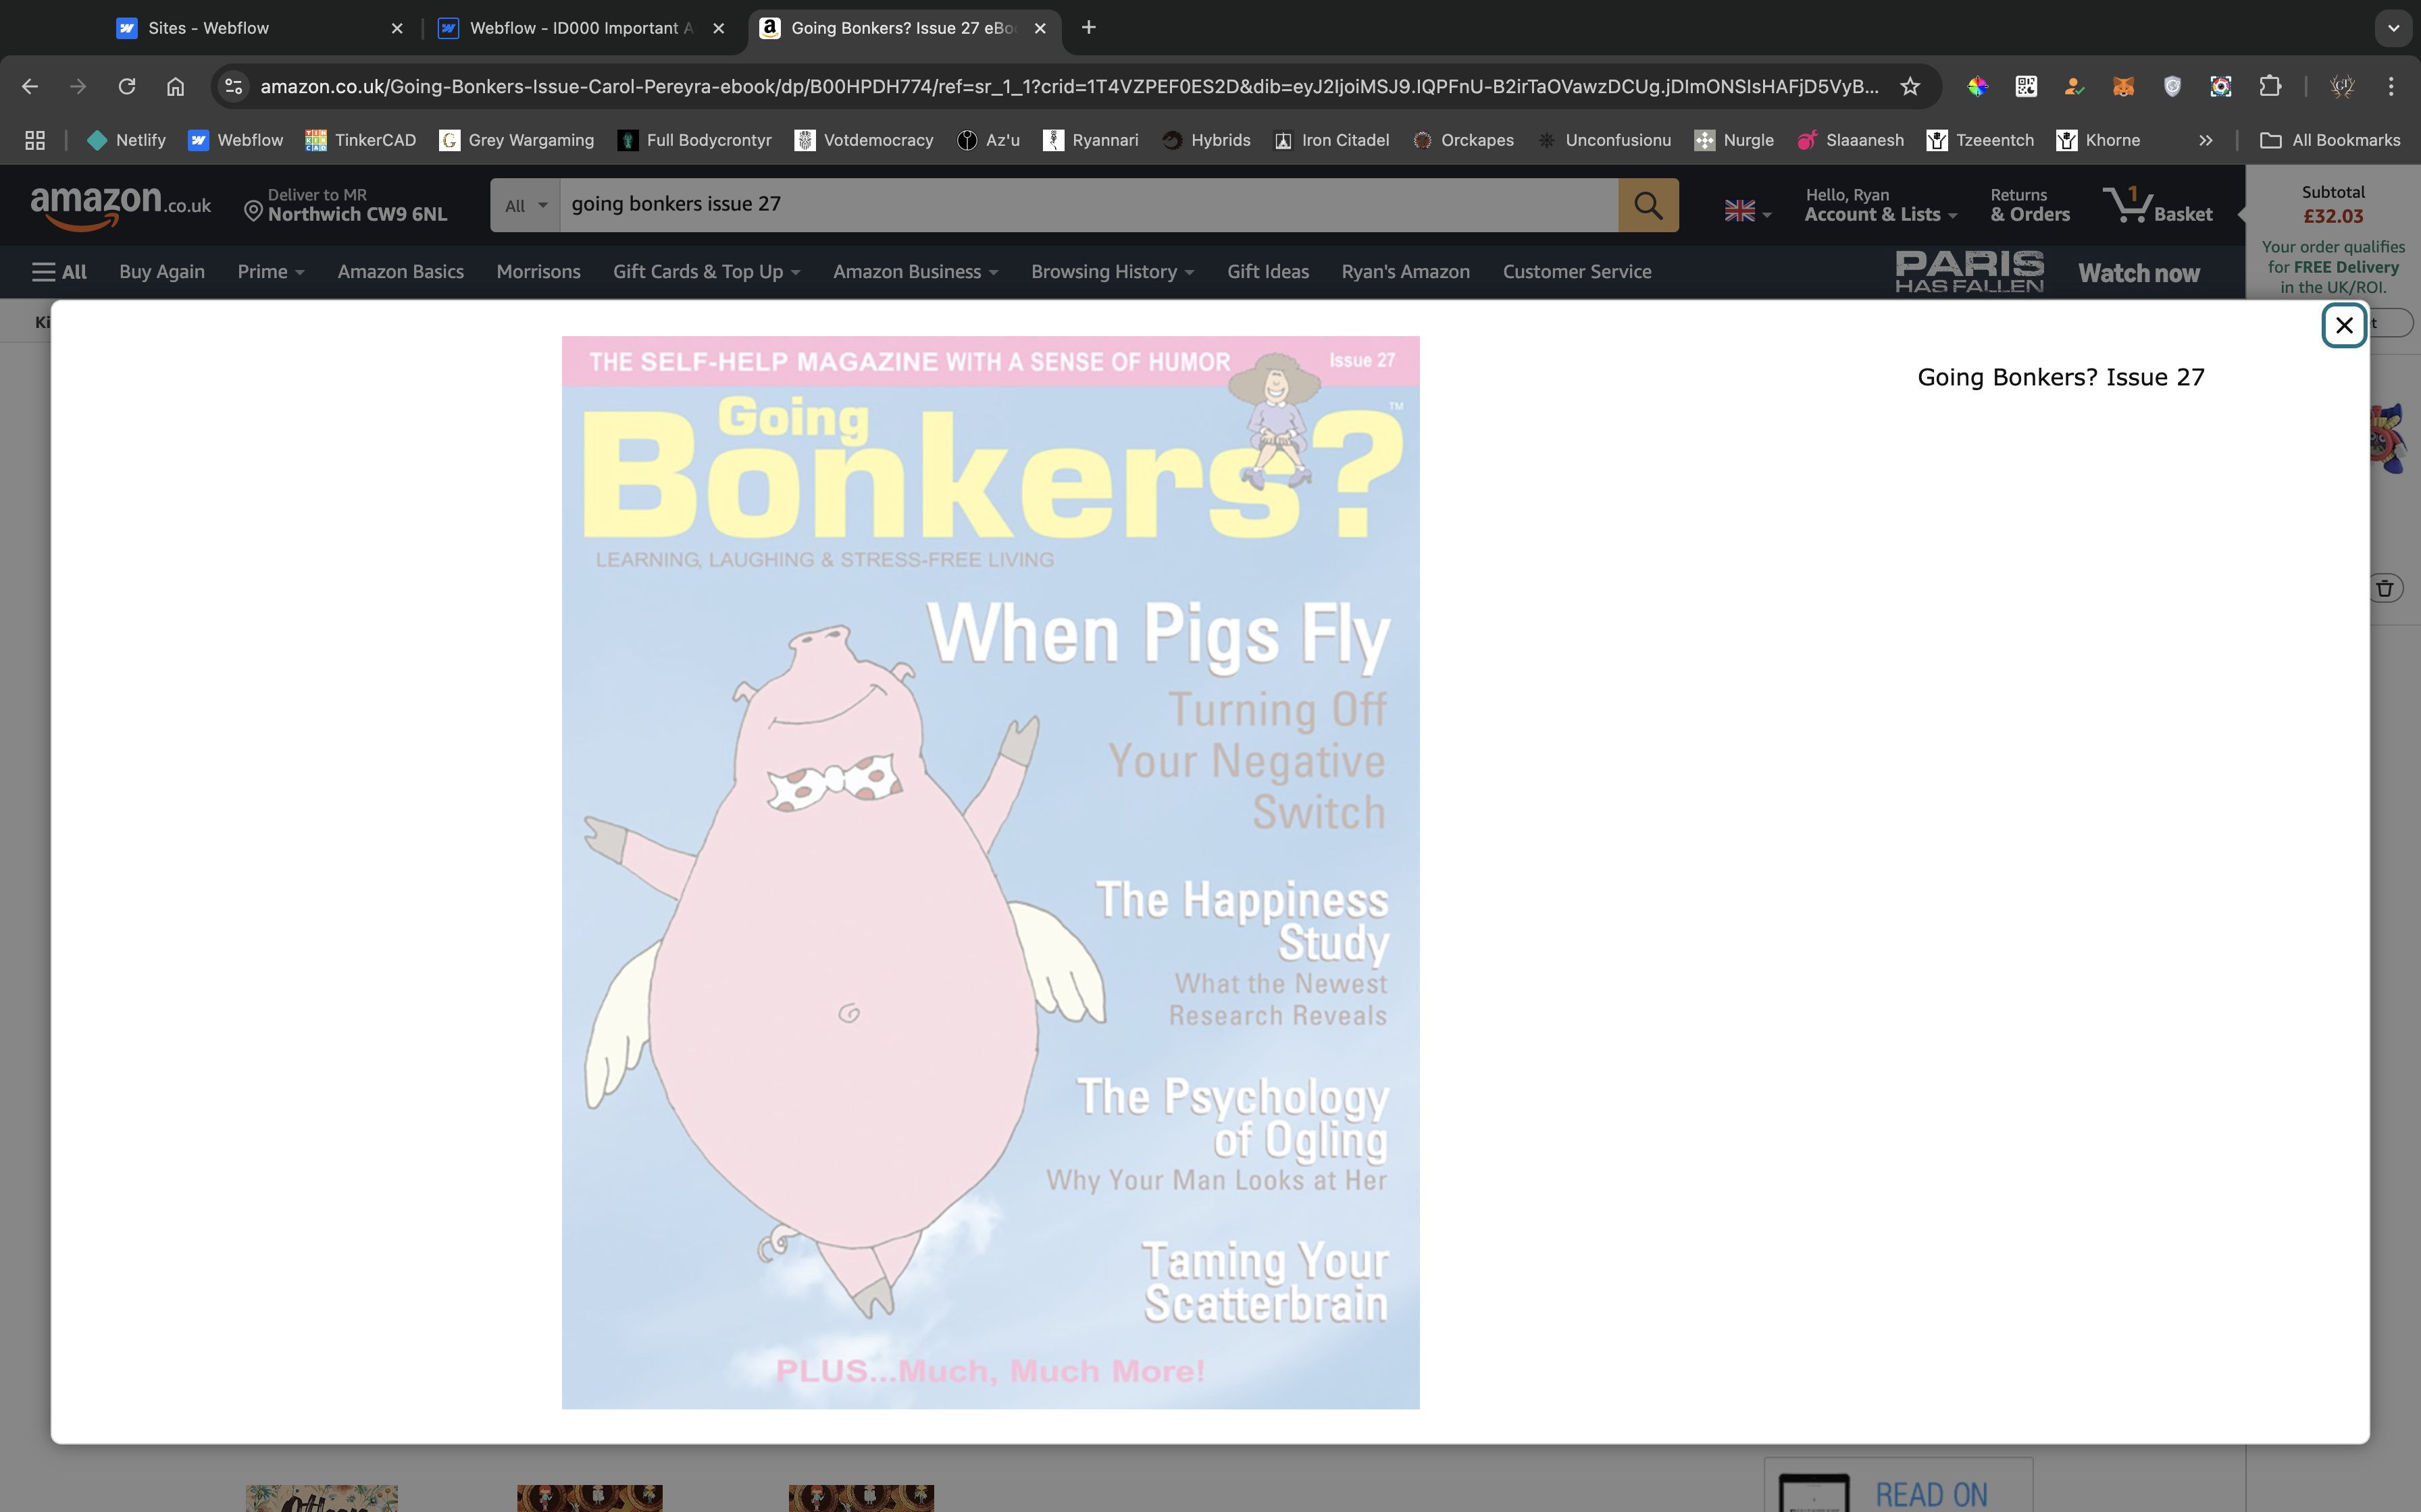The height and width of the screenshot is (1512, 2421).
Task: Click the delete trash icon in basket sidebar
Action: [x=2384, y=588]
